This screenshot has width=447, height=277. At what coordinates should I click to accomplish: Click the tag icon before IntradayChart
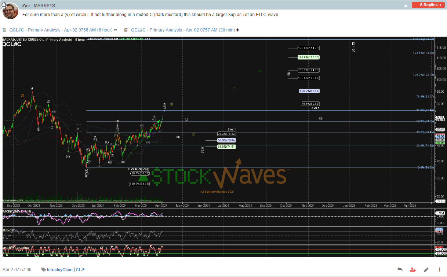click(x=44, y=270)
